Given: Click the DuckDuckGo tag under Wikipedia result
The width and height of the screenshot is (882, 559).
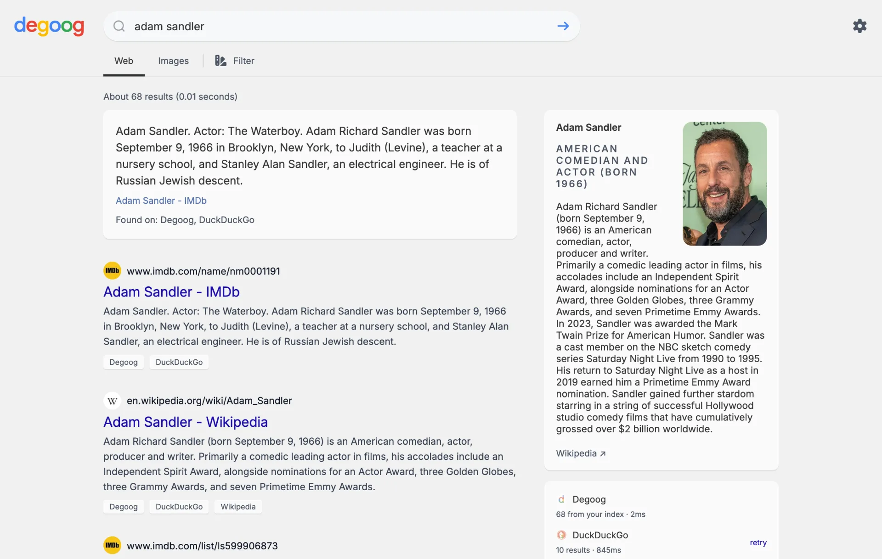Looking at the screenshot, I should (179, 507).
